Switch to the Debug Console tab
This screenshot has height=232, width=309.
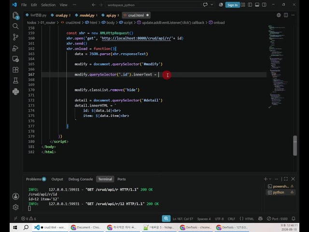pyautogui.click(x=81, y=179)
